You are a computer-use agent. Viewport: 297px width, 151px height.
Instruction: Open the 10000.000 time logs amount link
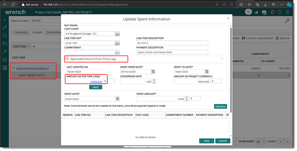tap(96, 82)
